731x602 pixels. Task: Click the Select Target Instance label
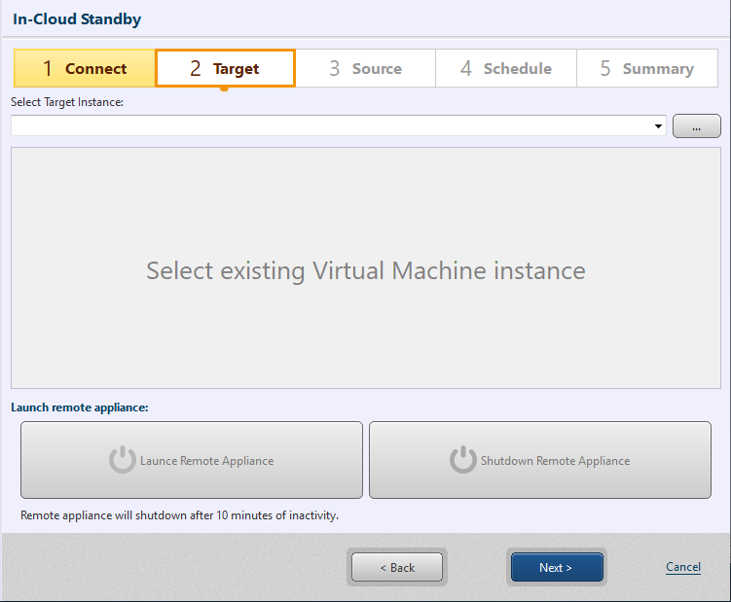[x=67, y=102]
